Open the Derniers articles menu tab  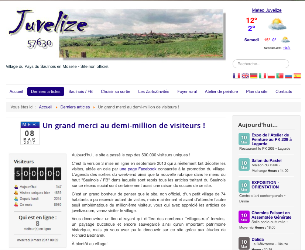pos(46,91)
